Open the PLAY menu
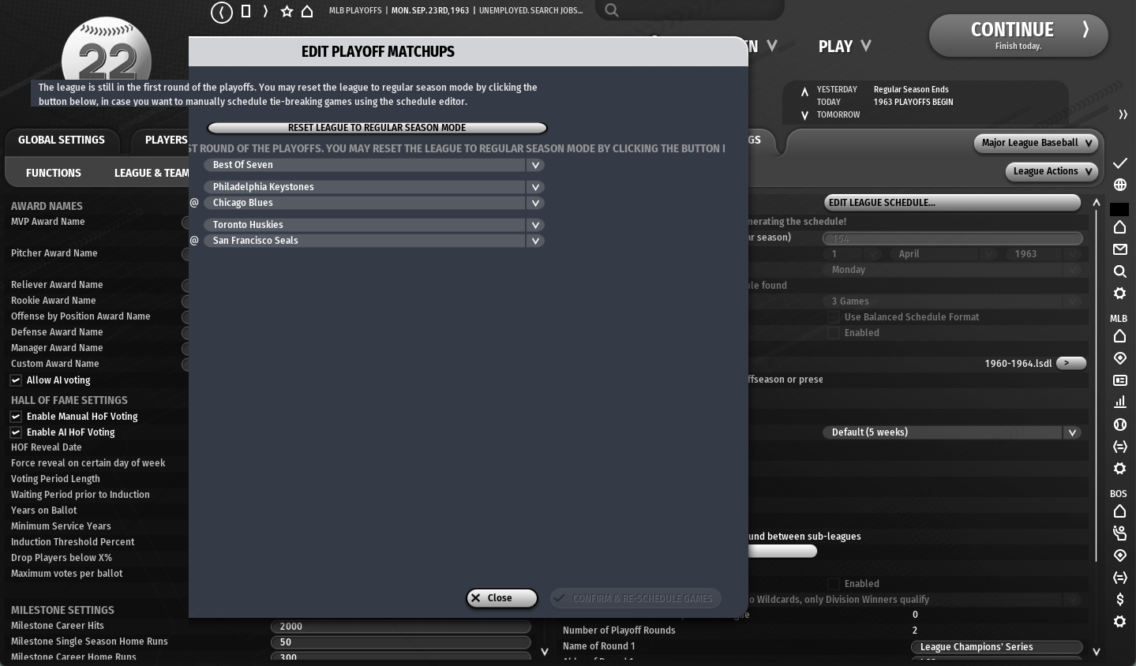 [x=844, y=47]
